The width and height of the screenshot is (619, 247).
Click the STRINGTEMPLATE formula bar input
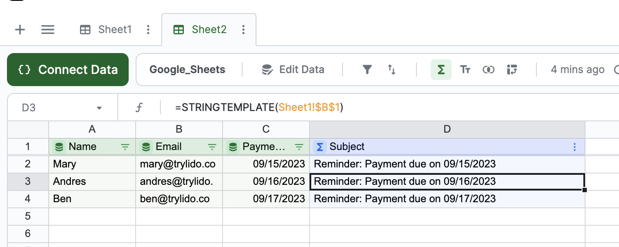tap(348, 108)
